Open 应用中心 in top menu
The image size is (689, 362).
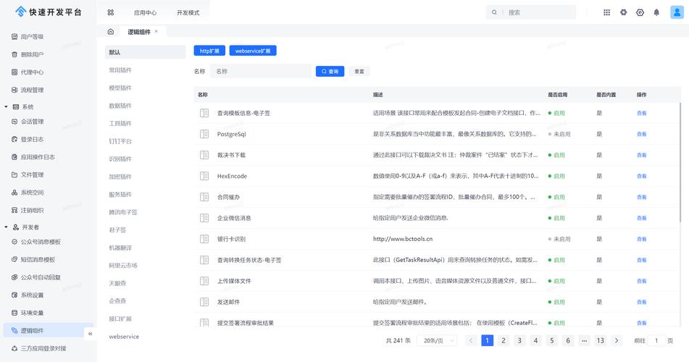[x=145, y=13]
